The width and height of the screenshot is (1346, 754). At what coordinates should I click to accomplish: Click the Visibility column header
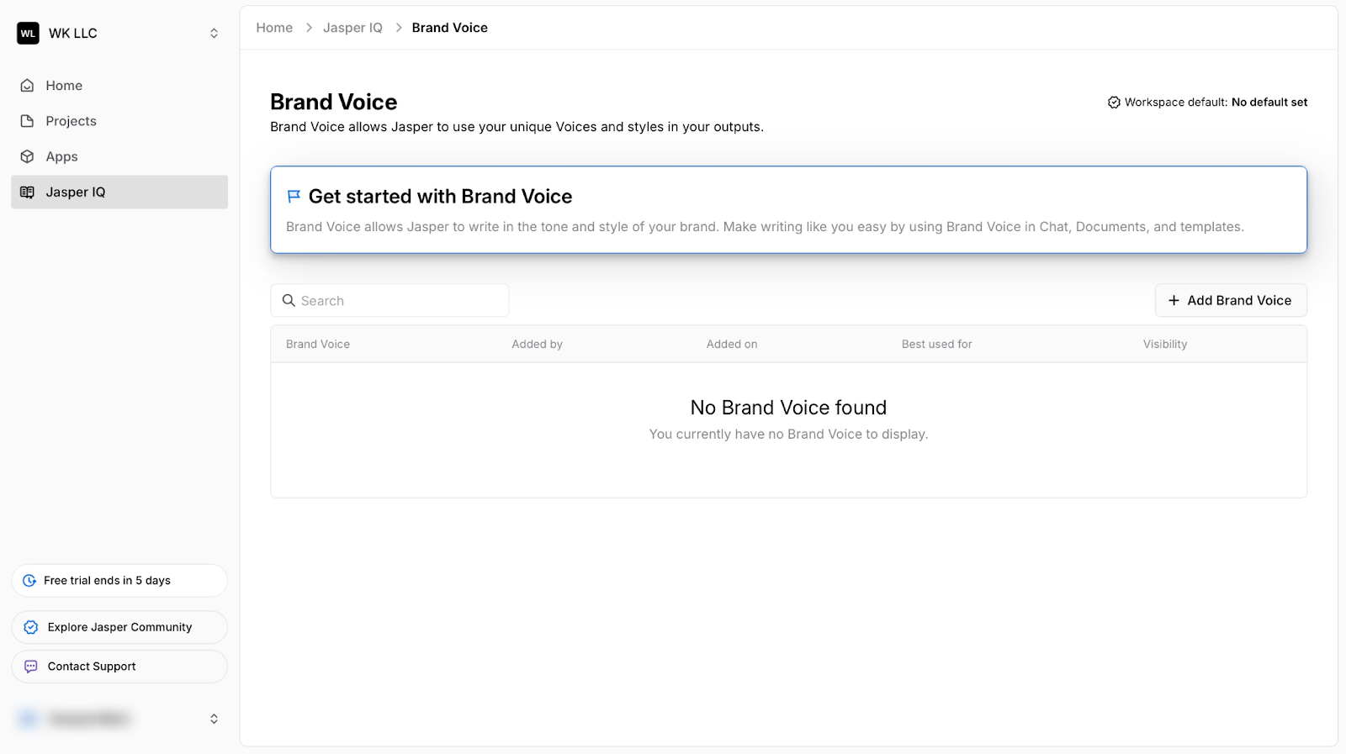(x=1165, y=345)
